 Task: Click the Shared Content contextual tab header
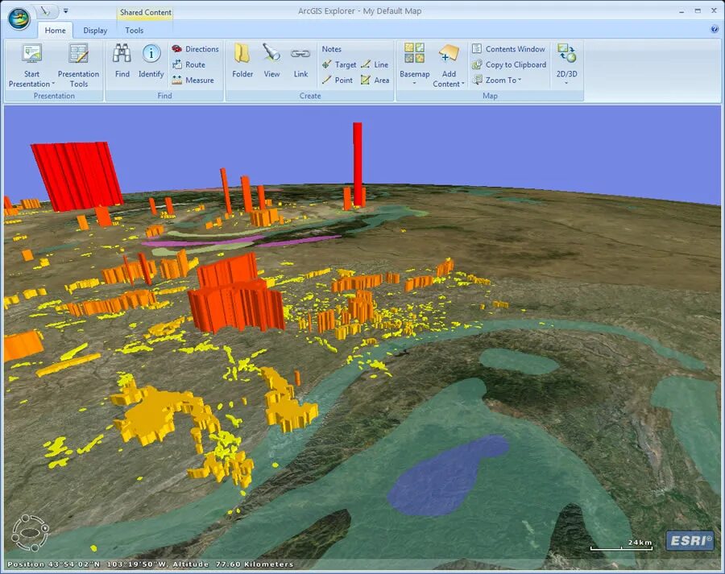(x=146, y=13)
